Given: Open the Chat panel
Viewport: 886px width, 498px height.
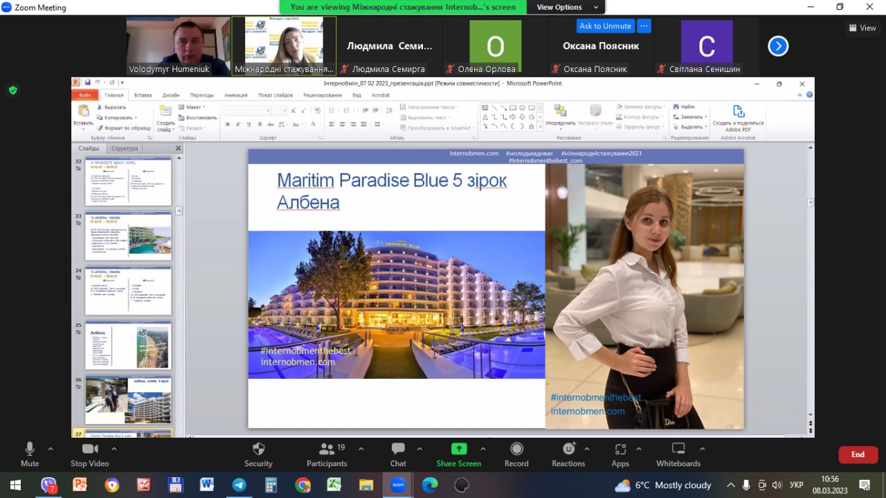Looking at the screenshot, I should pyautogui.click(x=398, y=449).
